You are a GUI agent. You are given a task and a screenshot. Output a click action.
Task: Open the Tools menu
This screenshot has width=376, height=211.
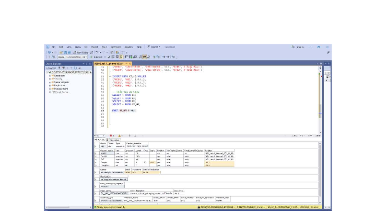105,47
